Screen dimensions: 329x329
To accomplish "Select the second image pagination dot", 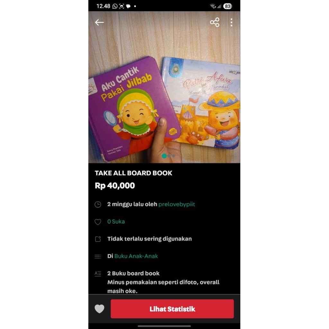I will coord(169,156).
